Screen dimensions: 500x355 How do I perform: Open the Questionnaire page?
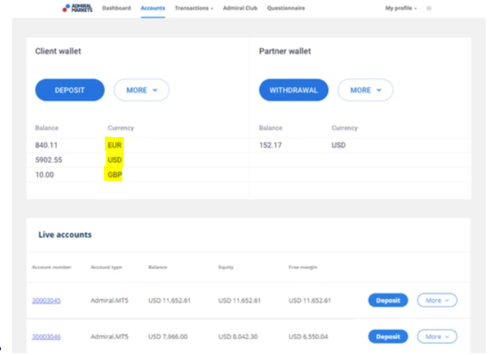point(286,8)
